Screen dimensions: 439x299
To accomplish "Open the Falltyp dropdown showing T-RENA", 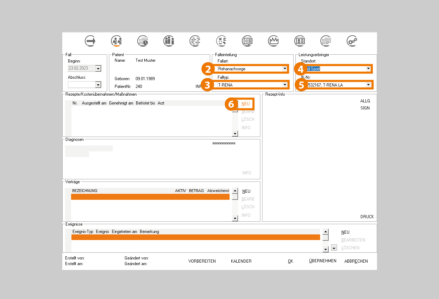I will coord(285,85).
